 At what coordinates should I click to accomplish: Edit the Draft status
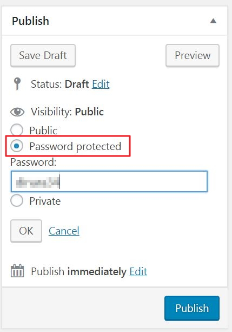pyautogui.click(x=101, y=84)
